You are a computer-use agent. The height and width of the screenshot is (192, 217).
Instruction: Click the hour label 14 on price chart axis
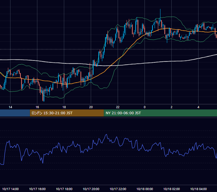(x=11, y=107)
